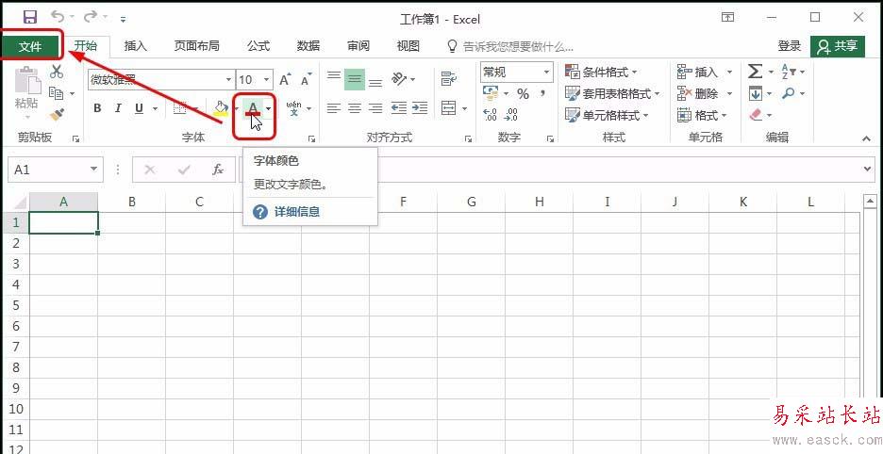Switch to the 插入 tab
Viewport: 883px width, 454px height.
[135, 46]
